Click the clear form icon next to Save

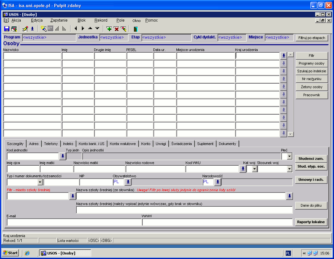click(x=14, y=29)
